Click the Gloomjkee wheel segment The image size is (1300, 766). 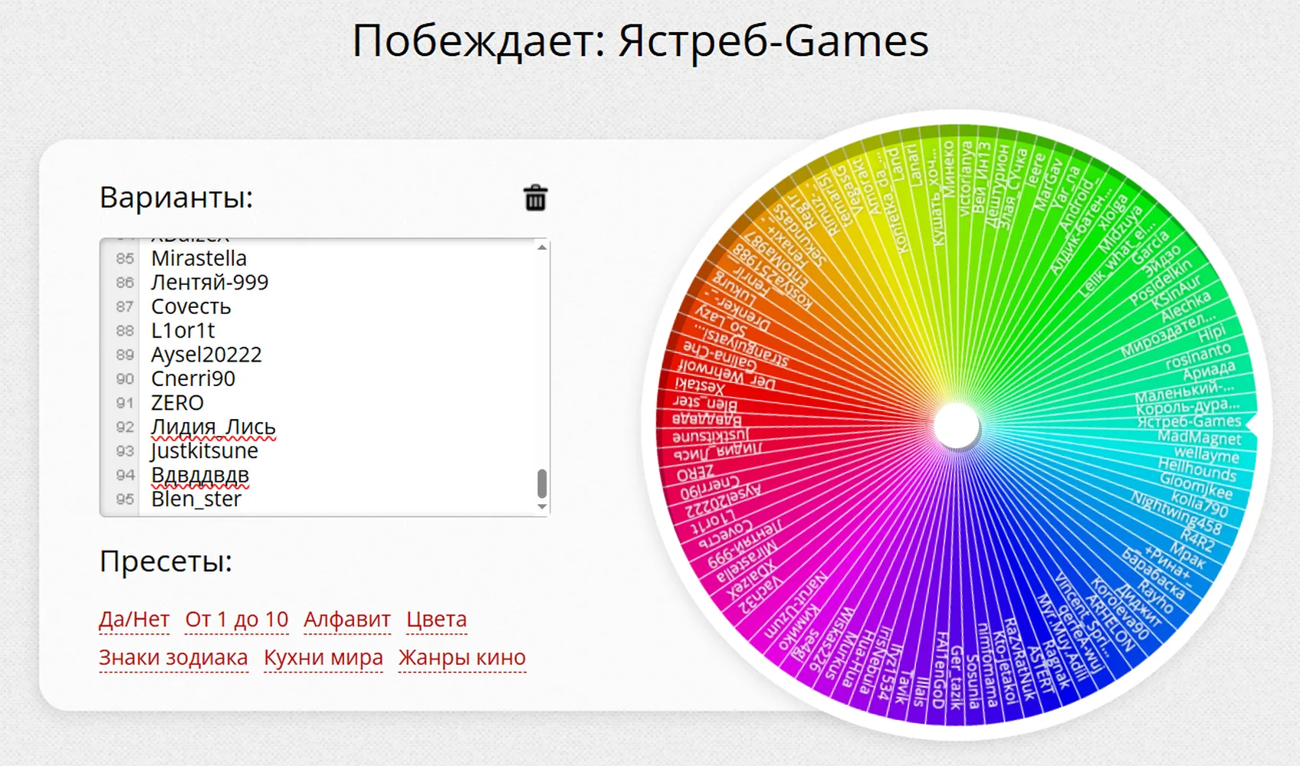tap(1196, 485)
